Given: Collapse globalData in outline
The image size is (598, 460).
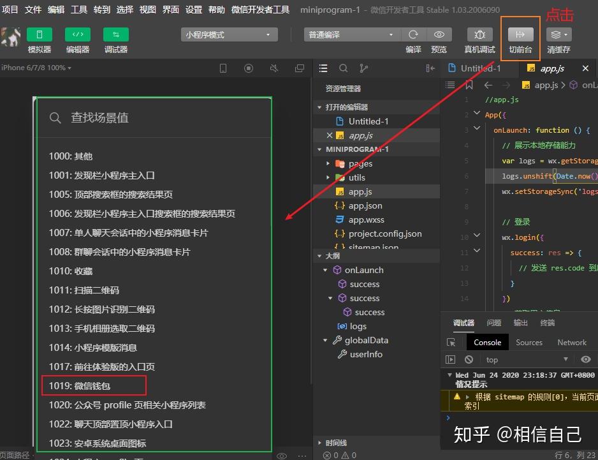Looking at the screenshot, I should (325, 340).
